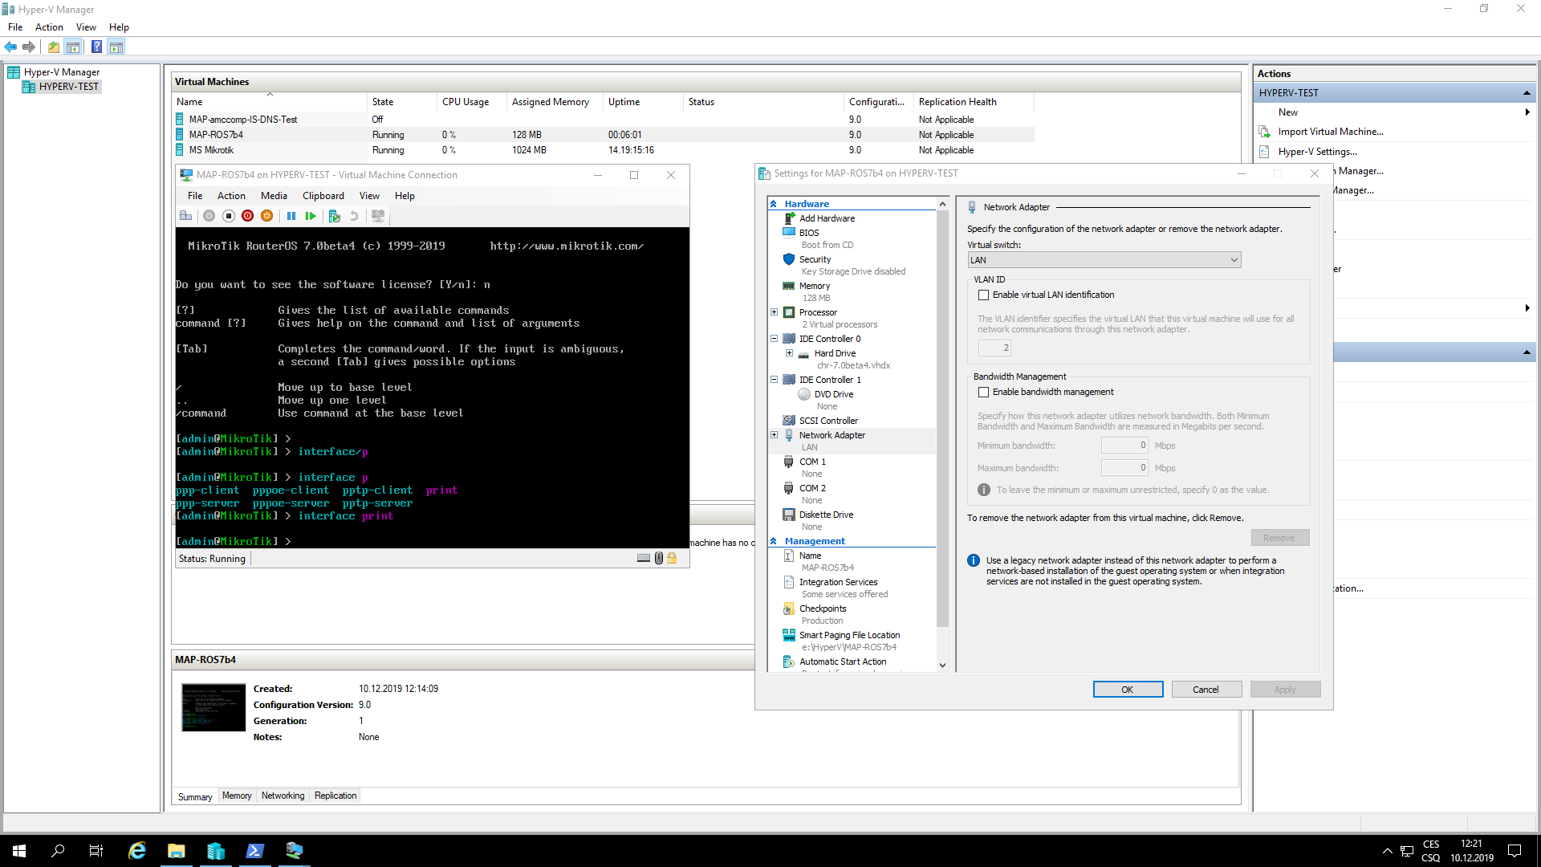Click the Ctrl+Alt+Del toolbar icon

point(185,216)
